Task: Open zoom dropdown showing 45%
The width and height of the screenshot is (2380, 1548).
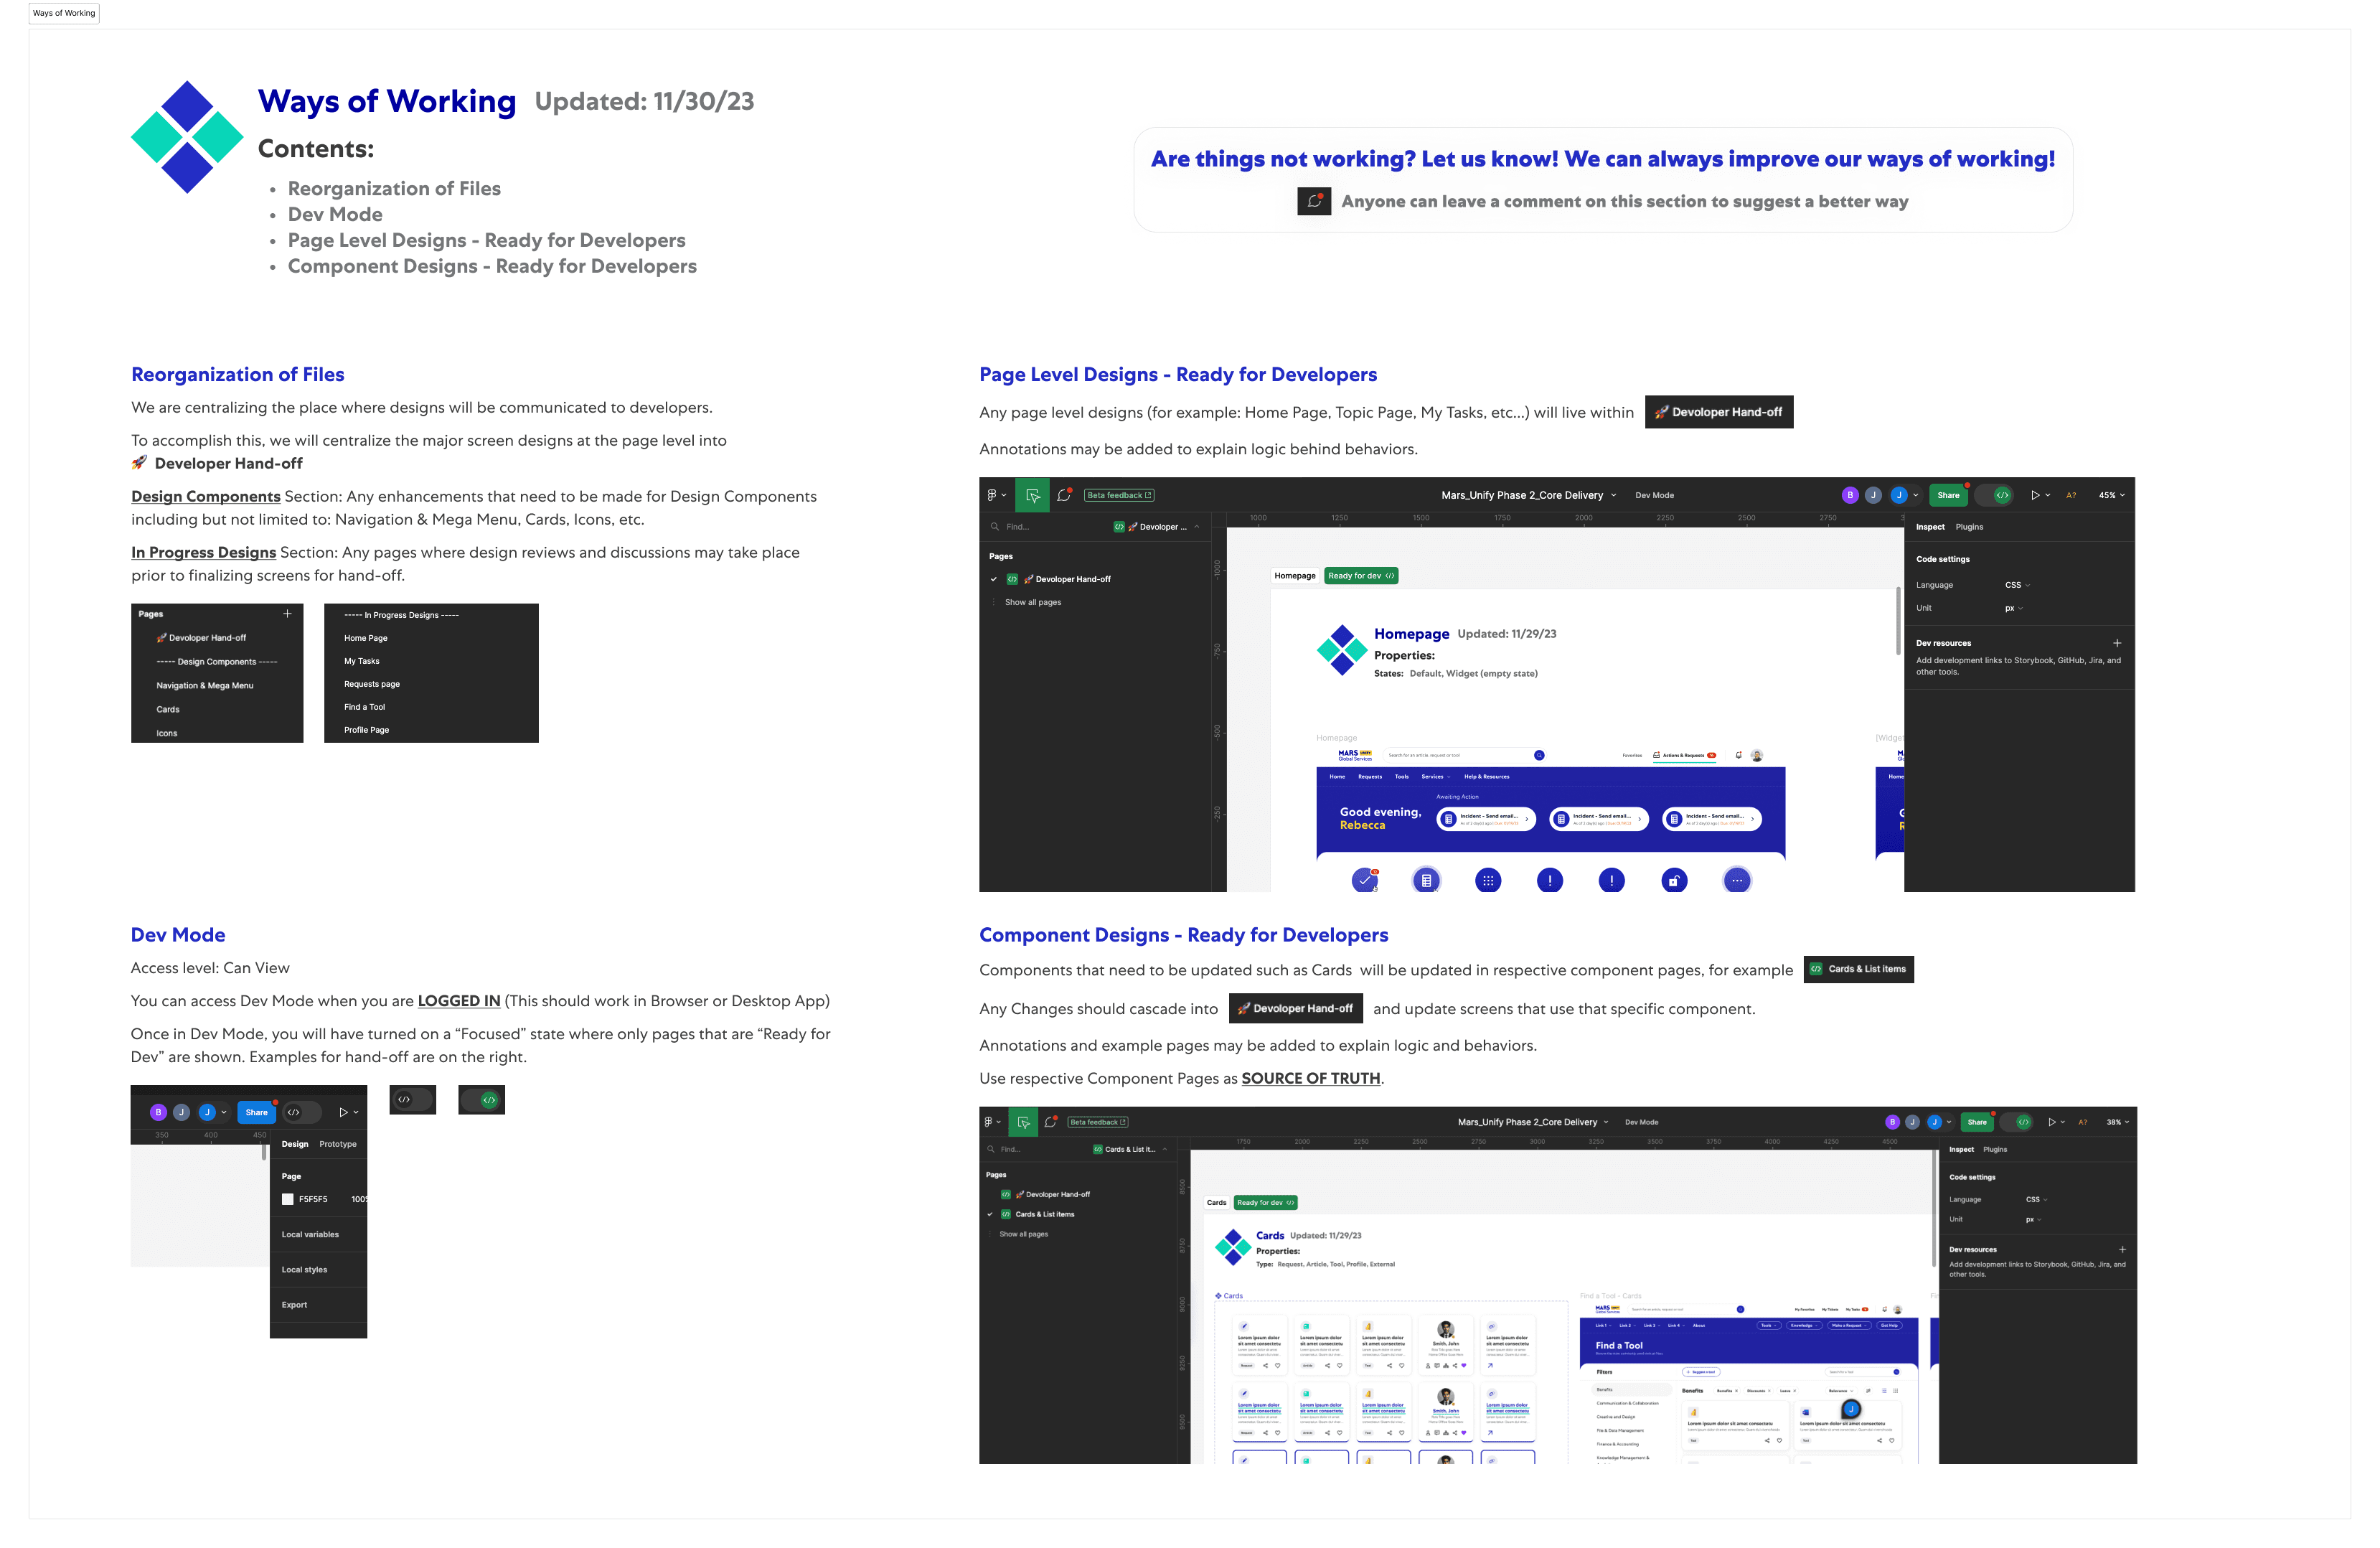Action: [2111, 495]
